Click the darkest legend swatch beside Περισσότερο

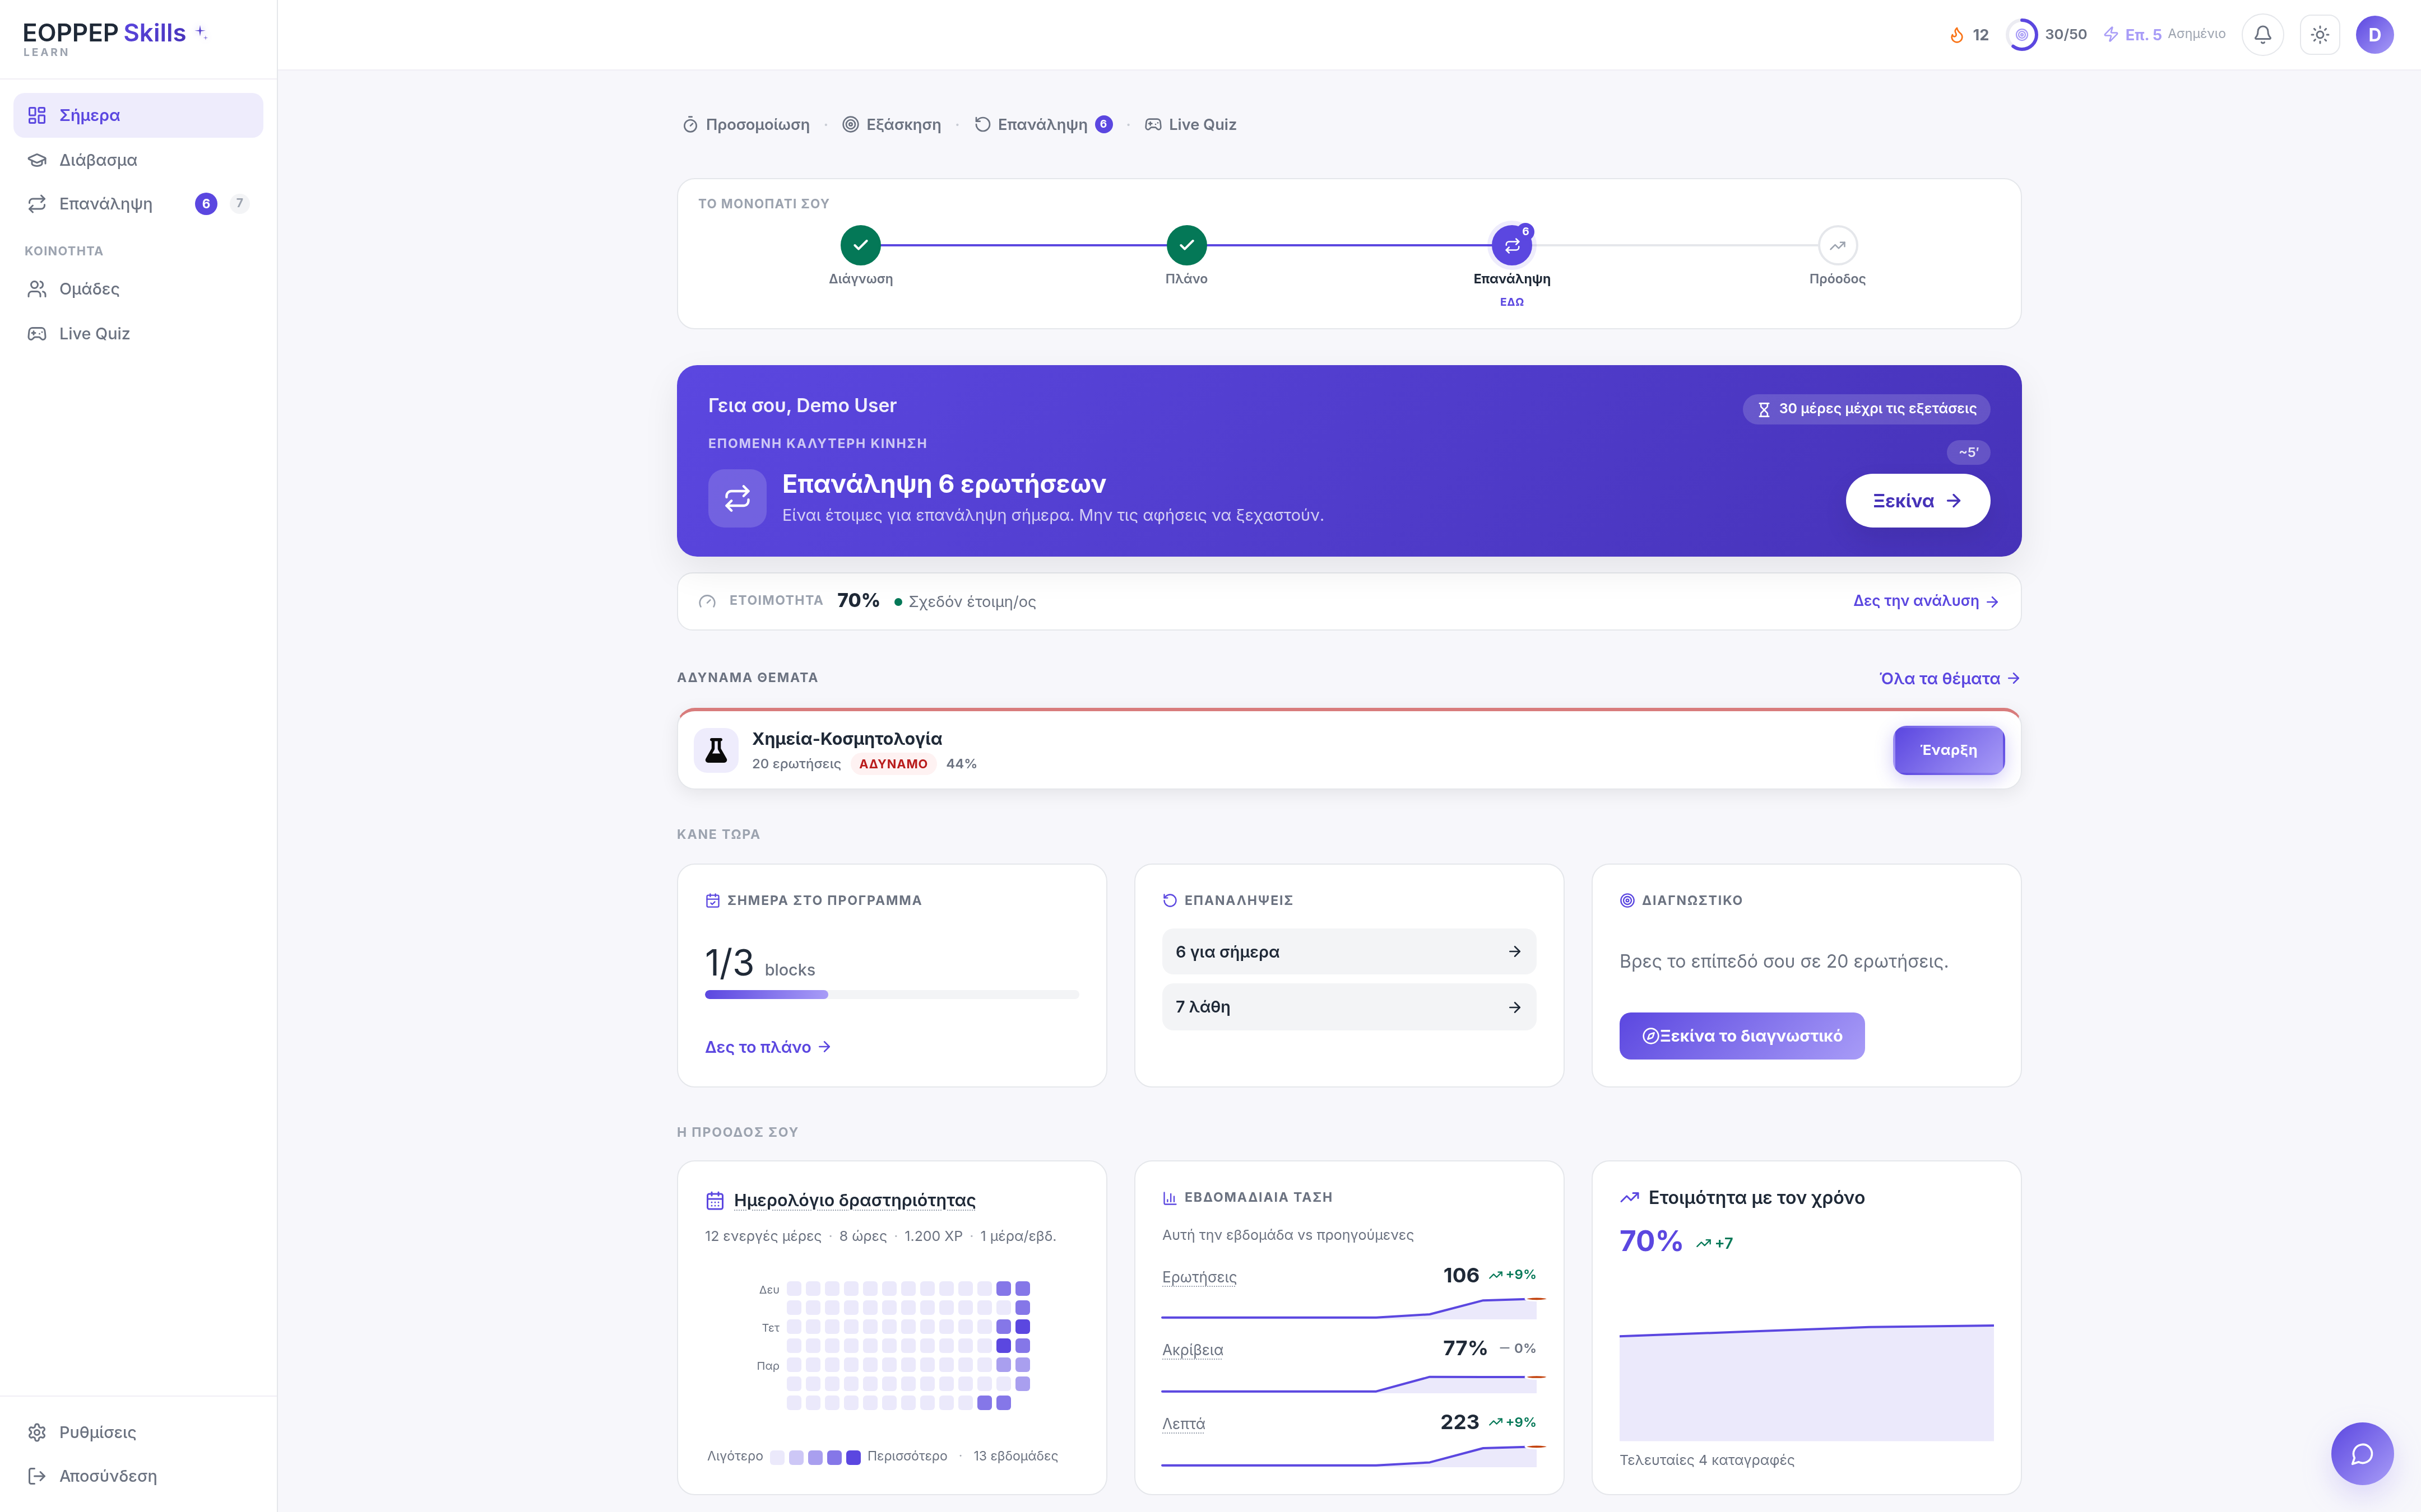click(x=854, y=1457)
